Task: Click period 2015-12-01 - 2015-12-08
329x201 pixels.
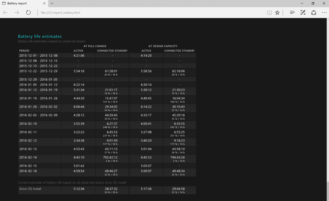Action: [38, 56]
